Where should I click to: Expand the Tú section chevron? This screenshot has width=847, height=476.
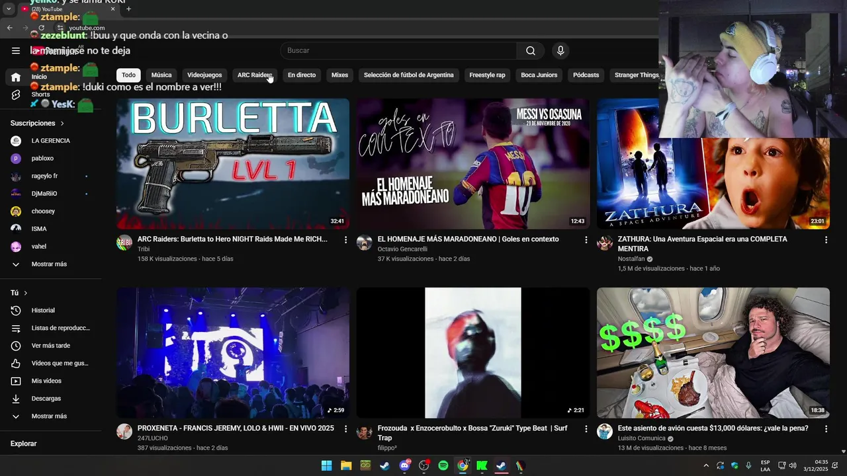26,293
